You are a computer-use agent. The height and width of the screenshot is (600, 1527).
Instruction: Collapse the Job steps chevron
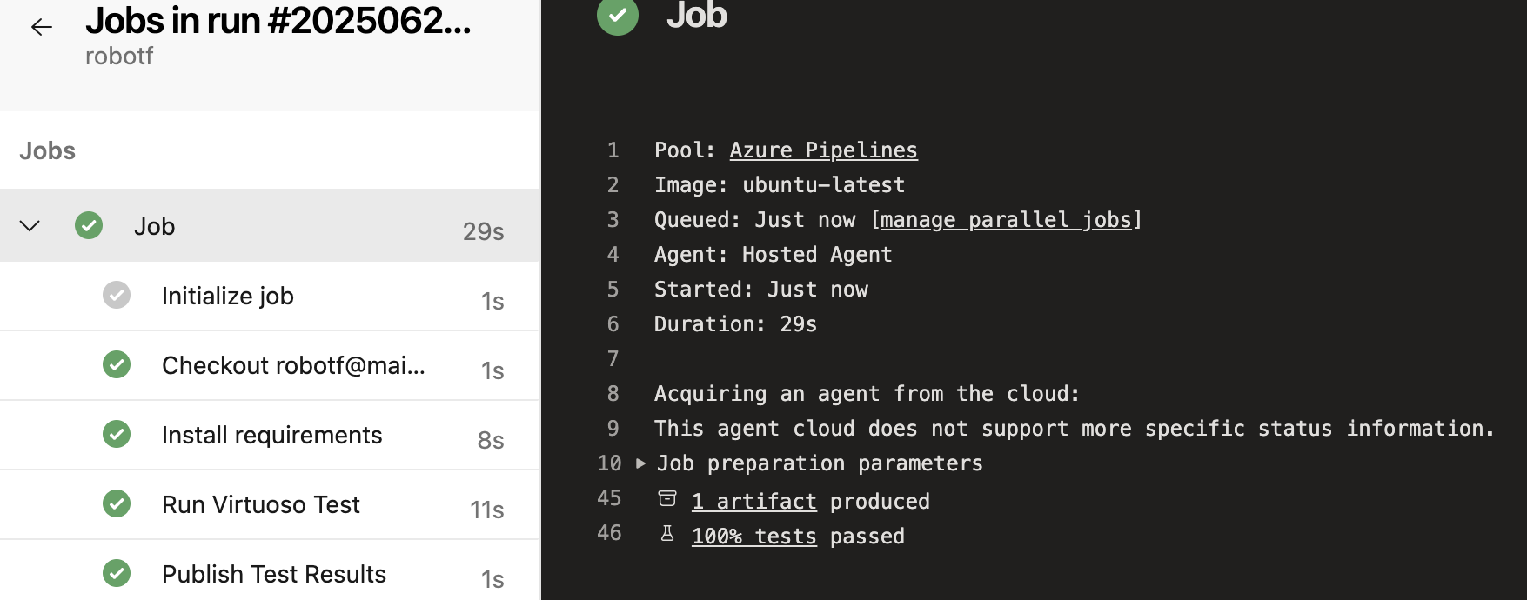tap(30, 226)
